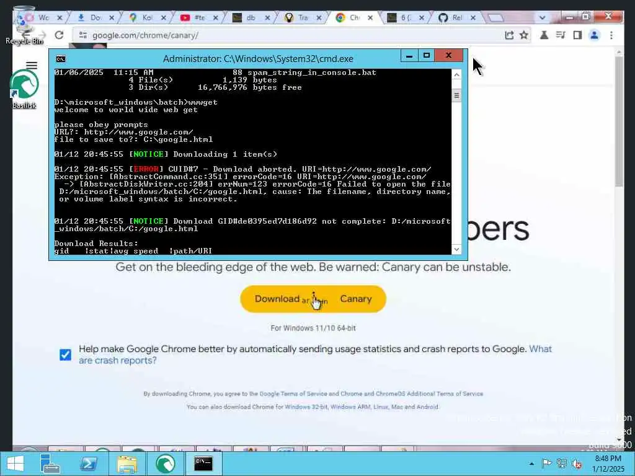Image resolution: width=635 pixels, height=476 pixels.
Task: Launch PowerShell from the taskbar
Action: pos(89,464)
